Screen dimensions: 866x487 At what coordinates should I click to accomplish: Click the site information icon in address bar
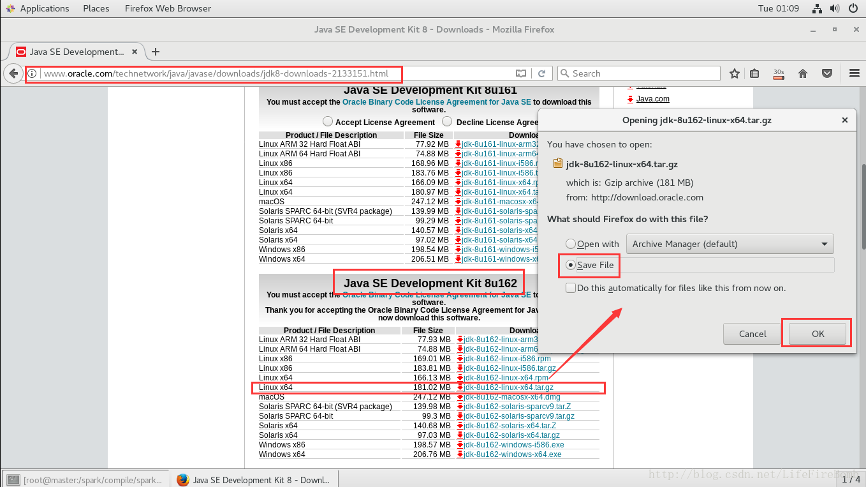click(x=32, y=73)
